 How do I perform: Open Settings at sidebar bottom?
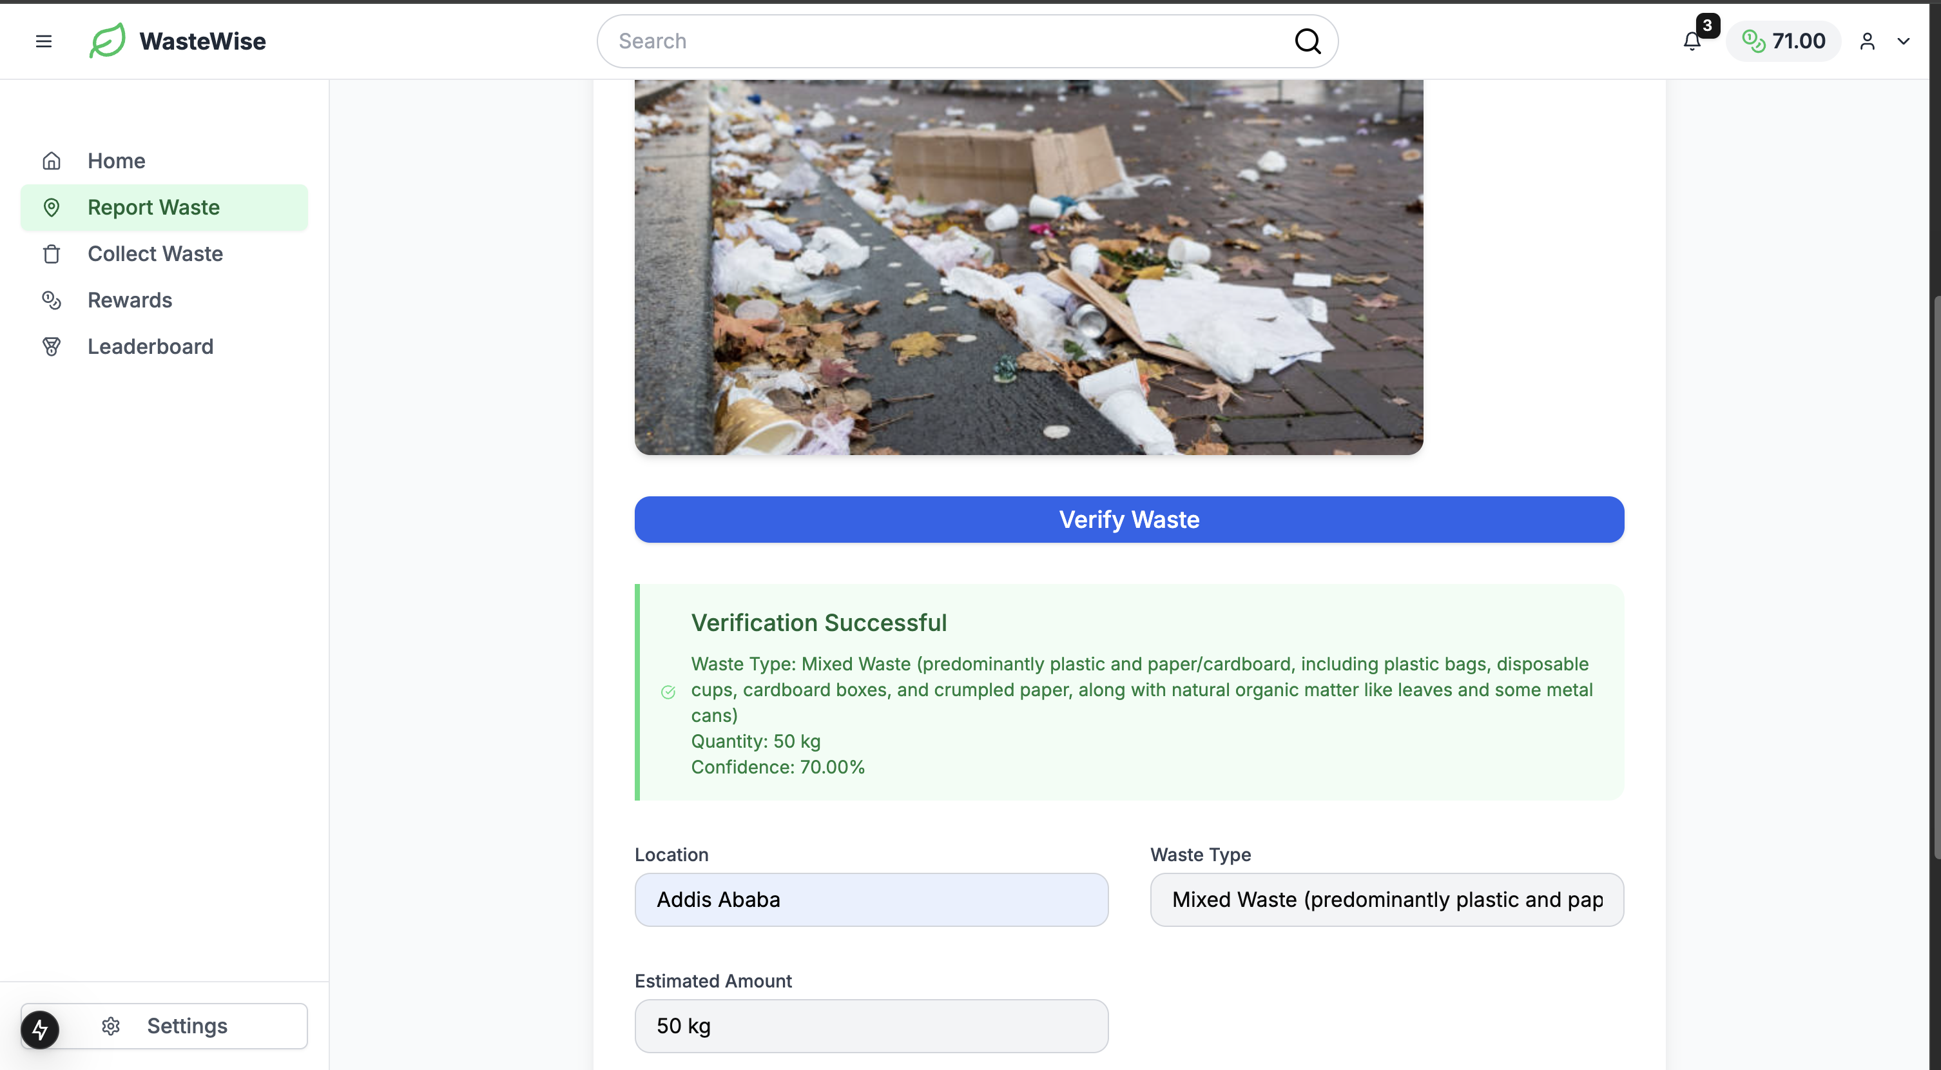click(186, 1026)
